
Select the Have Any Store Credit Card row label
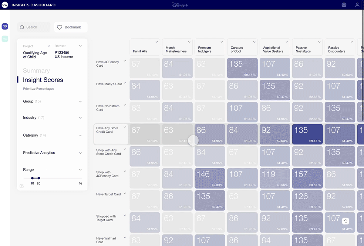point(107,130)
